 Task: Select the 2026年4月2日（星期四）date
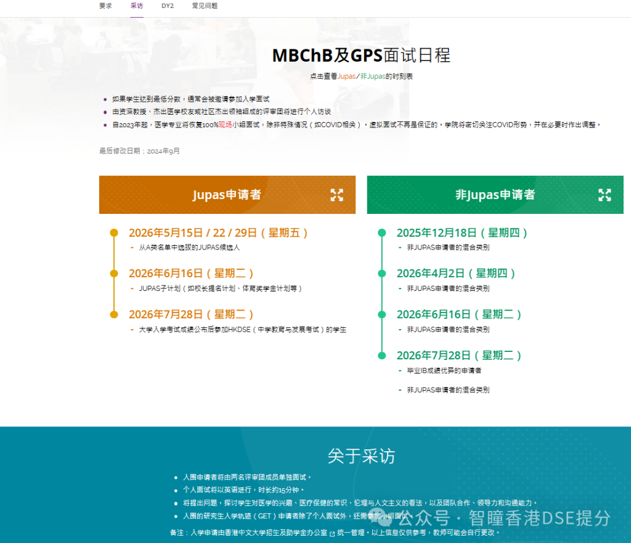pyautogui.click(x=456, y=274)
